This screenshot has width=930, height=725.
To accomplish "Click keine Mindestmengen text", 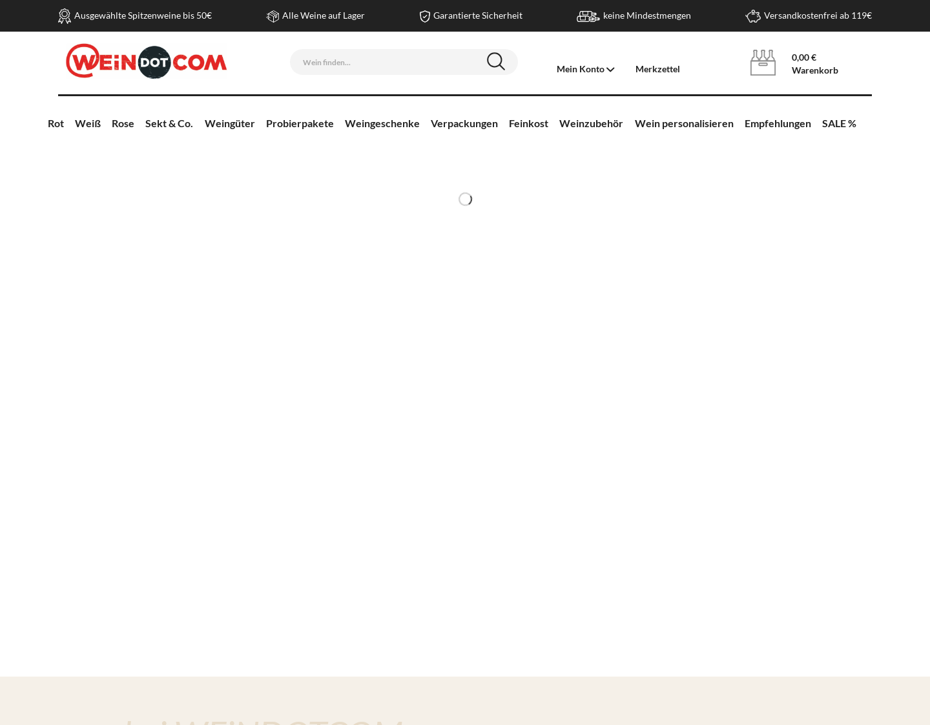I will (647, 15).
